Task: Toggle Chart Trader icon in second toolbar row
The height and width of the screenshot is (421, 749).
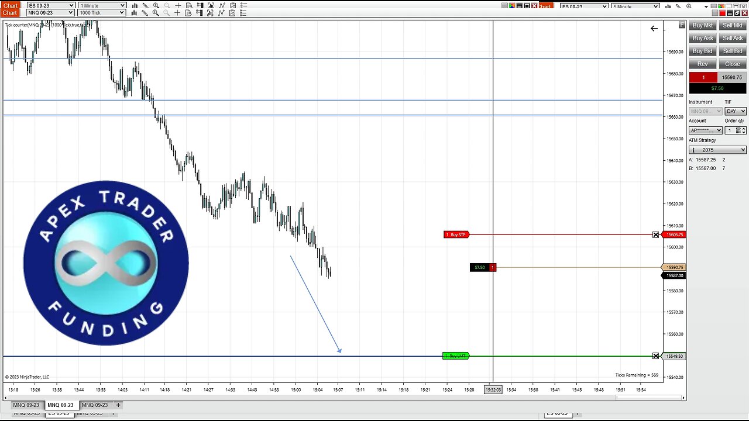Action: coord(199,12)
